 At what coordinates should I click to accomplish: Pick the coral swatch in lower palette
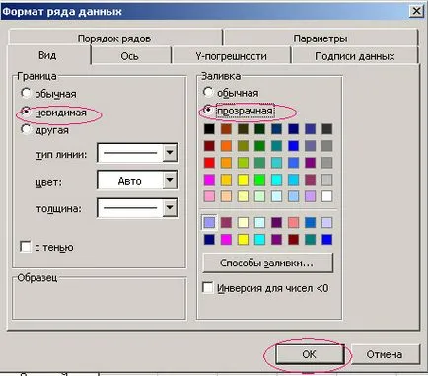293,223
